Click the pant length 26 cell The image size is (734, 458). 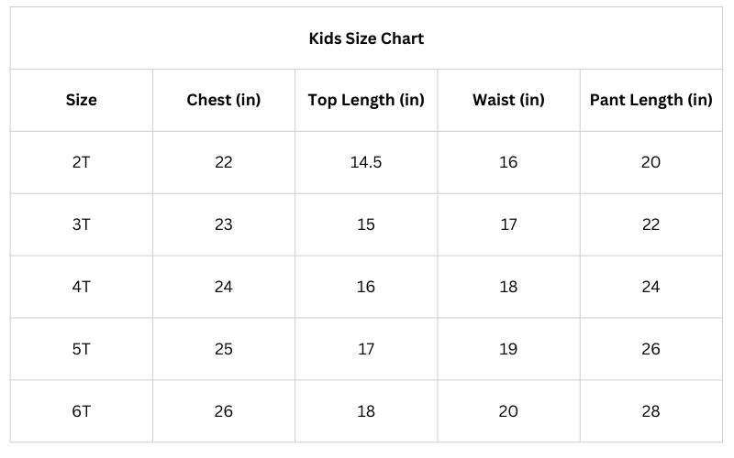[x=651, y=349]
